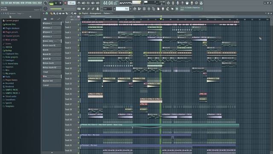Screen dimensions: 273x154
Task: Click the 44:04 time display
Action: pyautogui.click(x=110, y=3)
